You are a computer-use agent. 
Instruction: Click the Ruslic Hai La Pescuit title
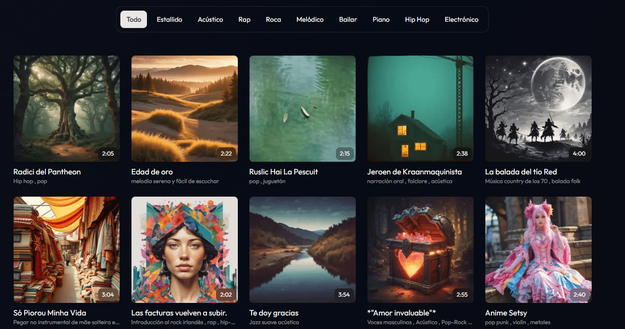pyautogui.click(x=283, y=172)
